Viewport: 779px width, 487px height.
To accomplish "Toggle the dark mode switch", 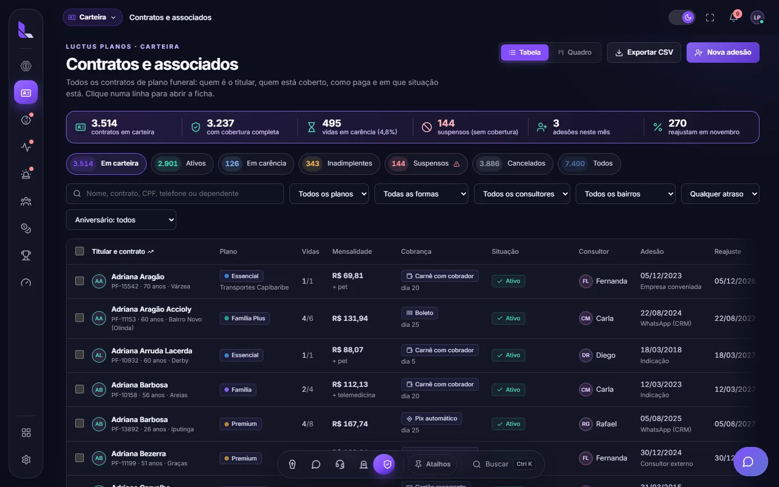I will click(x=682, y=17).
